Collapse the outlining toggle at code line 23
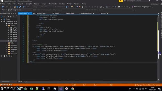The height and width of the screenshot is (91, 162). click(28, 31)
